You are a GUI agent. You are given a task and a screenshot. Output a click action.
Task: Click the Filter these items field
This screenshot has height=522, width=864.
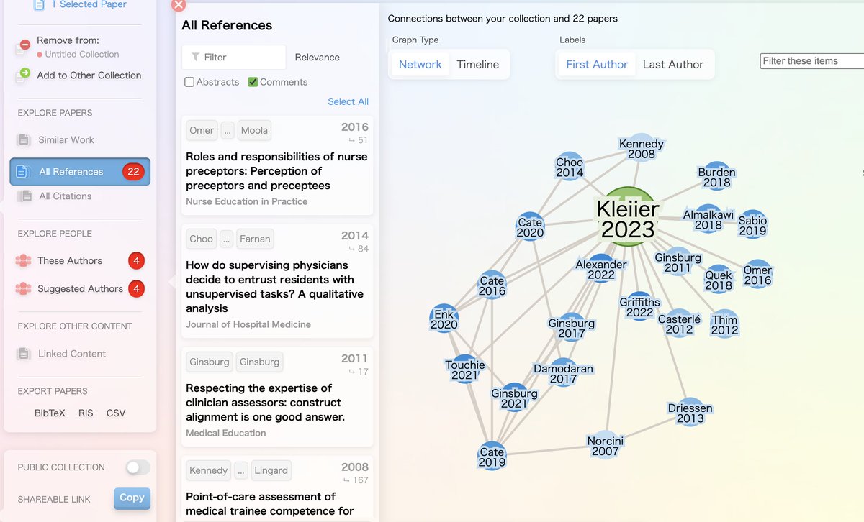812,61
